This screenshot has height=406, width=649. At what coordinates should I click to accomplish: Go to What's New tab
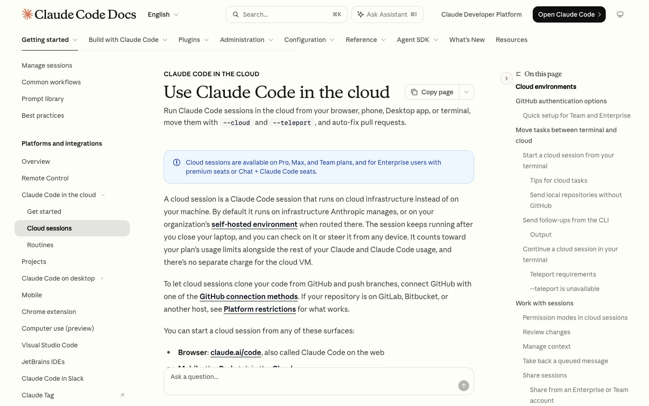click(x=467, y=40)
